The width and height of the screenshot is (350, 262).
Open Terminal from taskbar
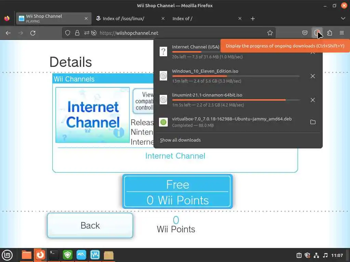coord(54,255)
